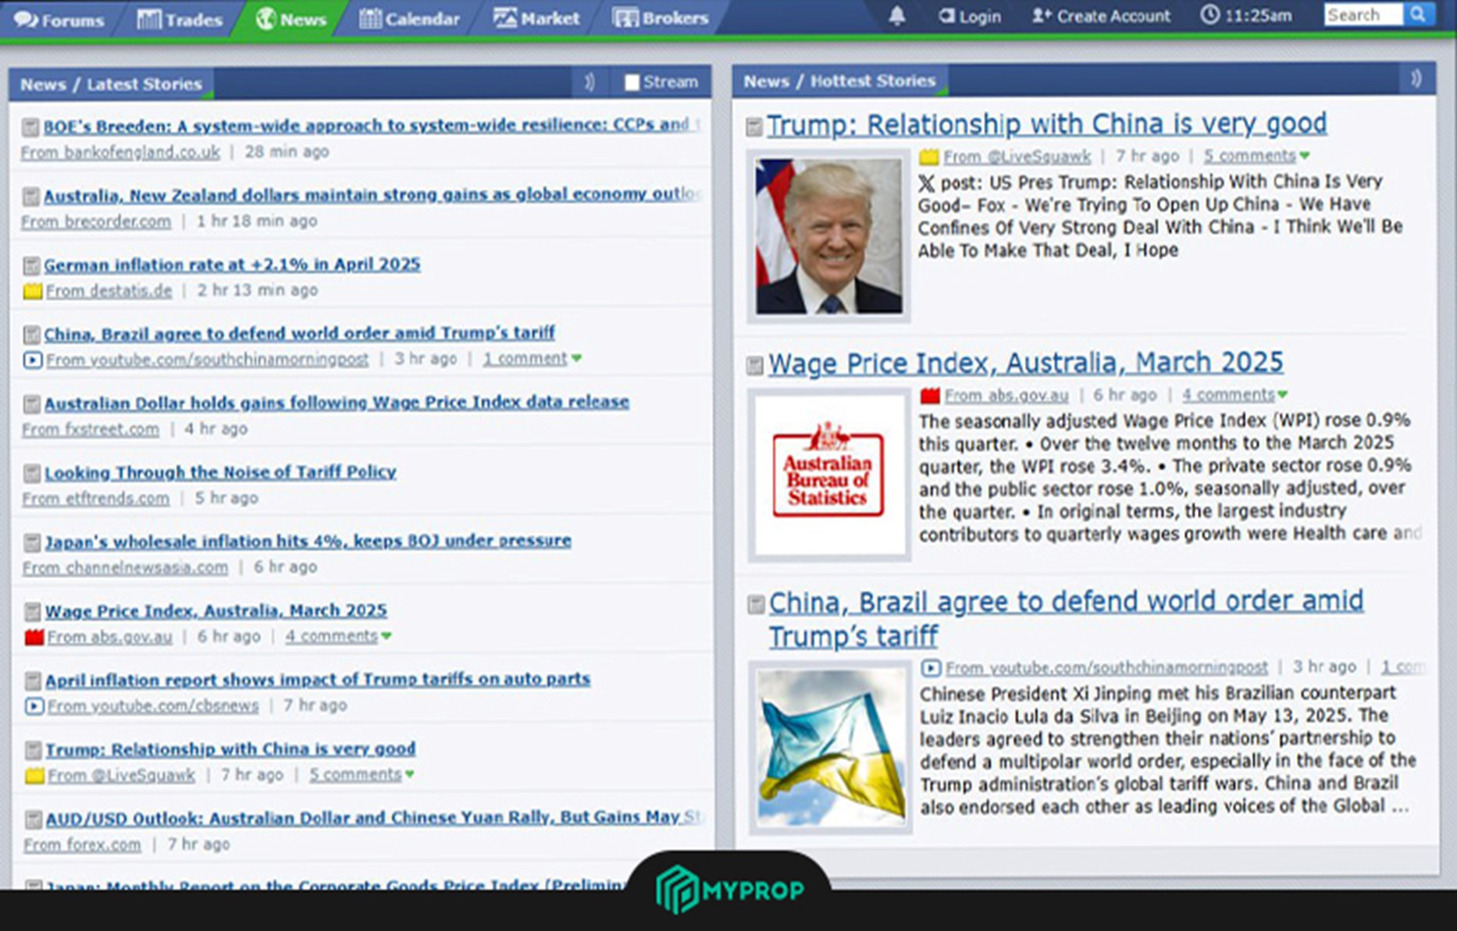
Task: Open Australian Dollar holds gains story
Action: 337,403
